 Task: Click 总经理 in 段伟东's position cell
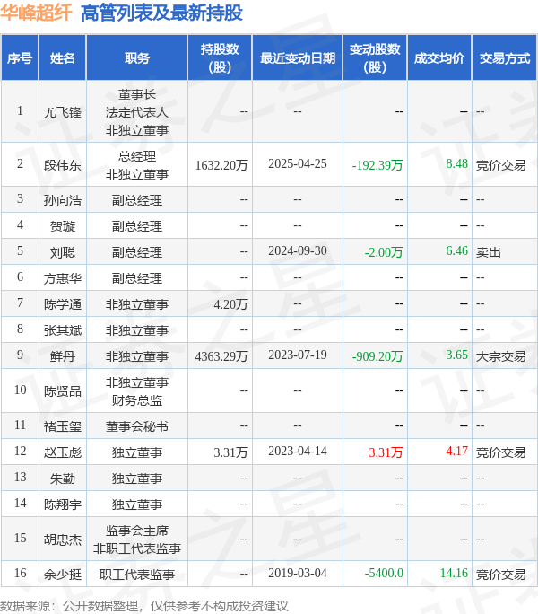(137, 156)
